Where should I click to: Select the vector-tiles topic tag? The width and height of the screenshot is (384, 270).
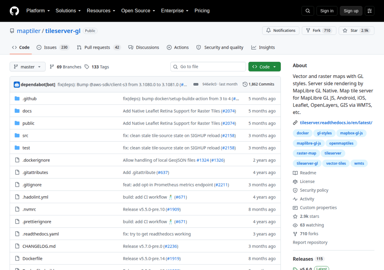336,163
